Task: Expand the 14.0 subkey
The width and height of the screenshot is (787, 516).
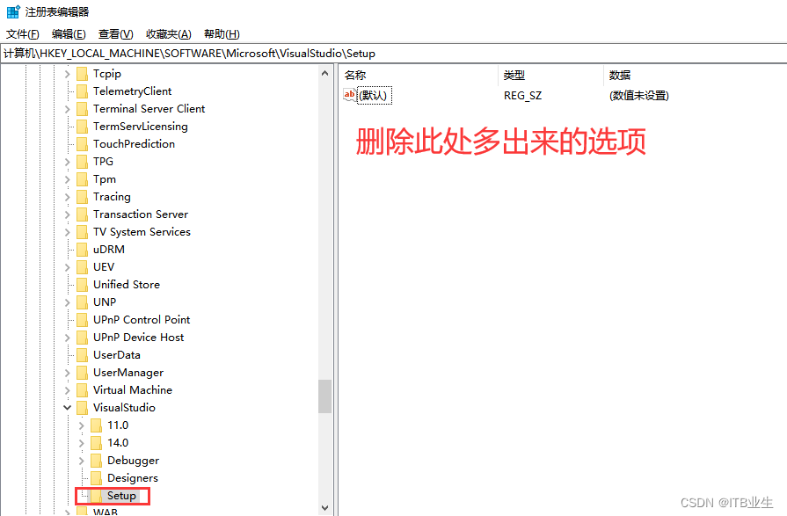Action: point(81,443)
